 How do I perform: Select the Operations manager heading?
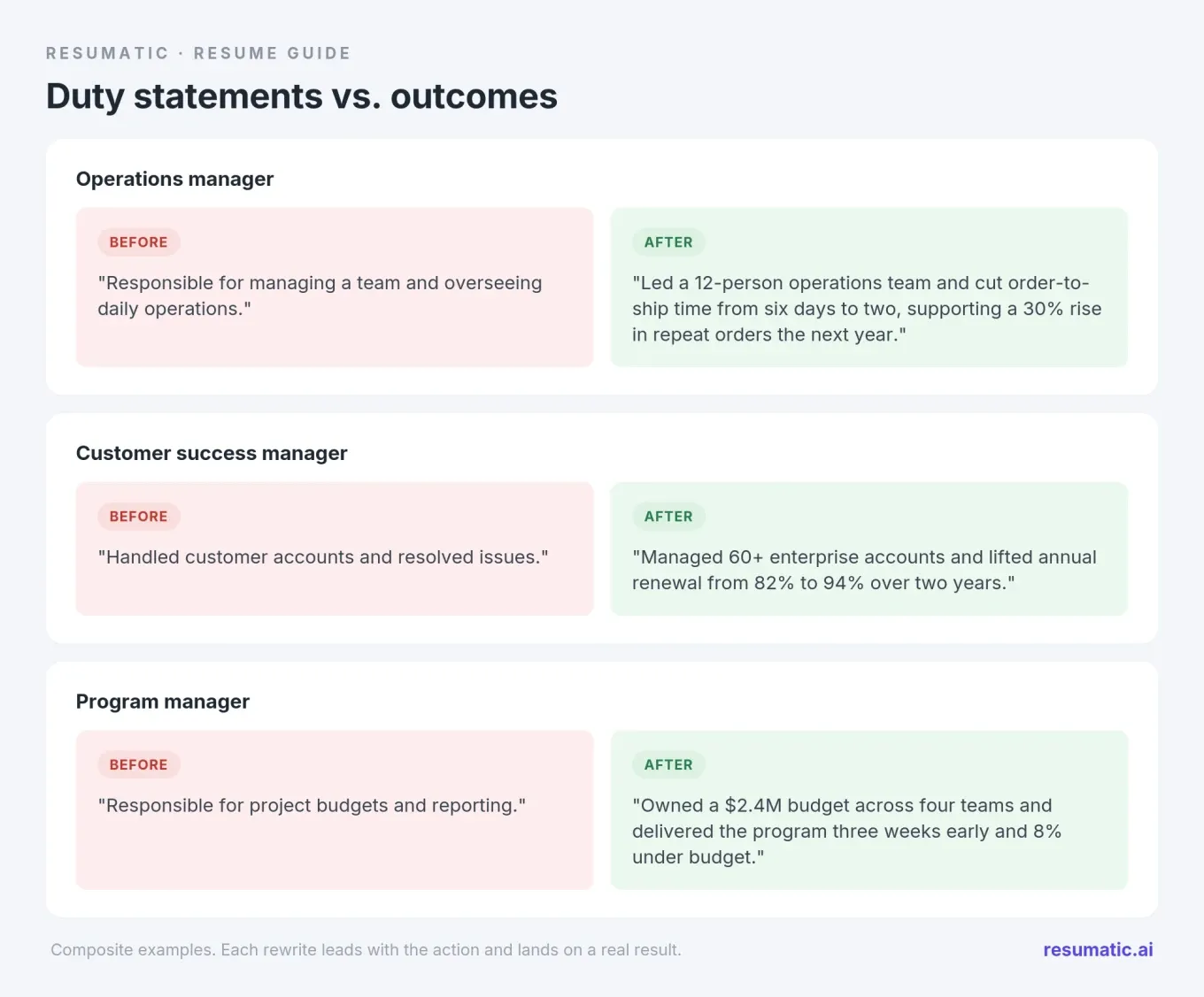tap(175, 179)
